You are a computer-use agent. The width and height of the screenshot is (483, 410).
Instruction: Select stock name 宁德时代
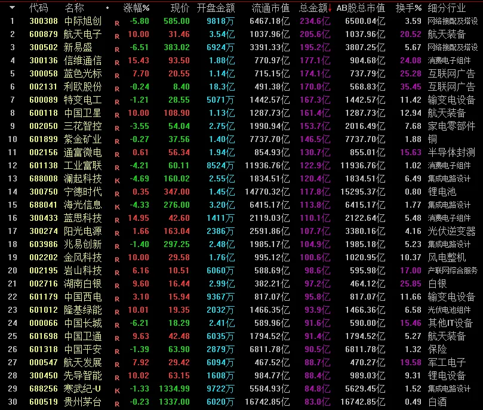(82, 192)
